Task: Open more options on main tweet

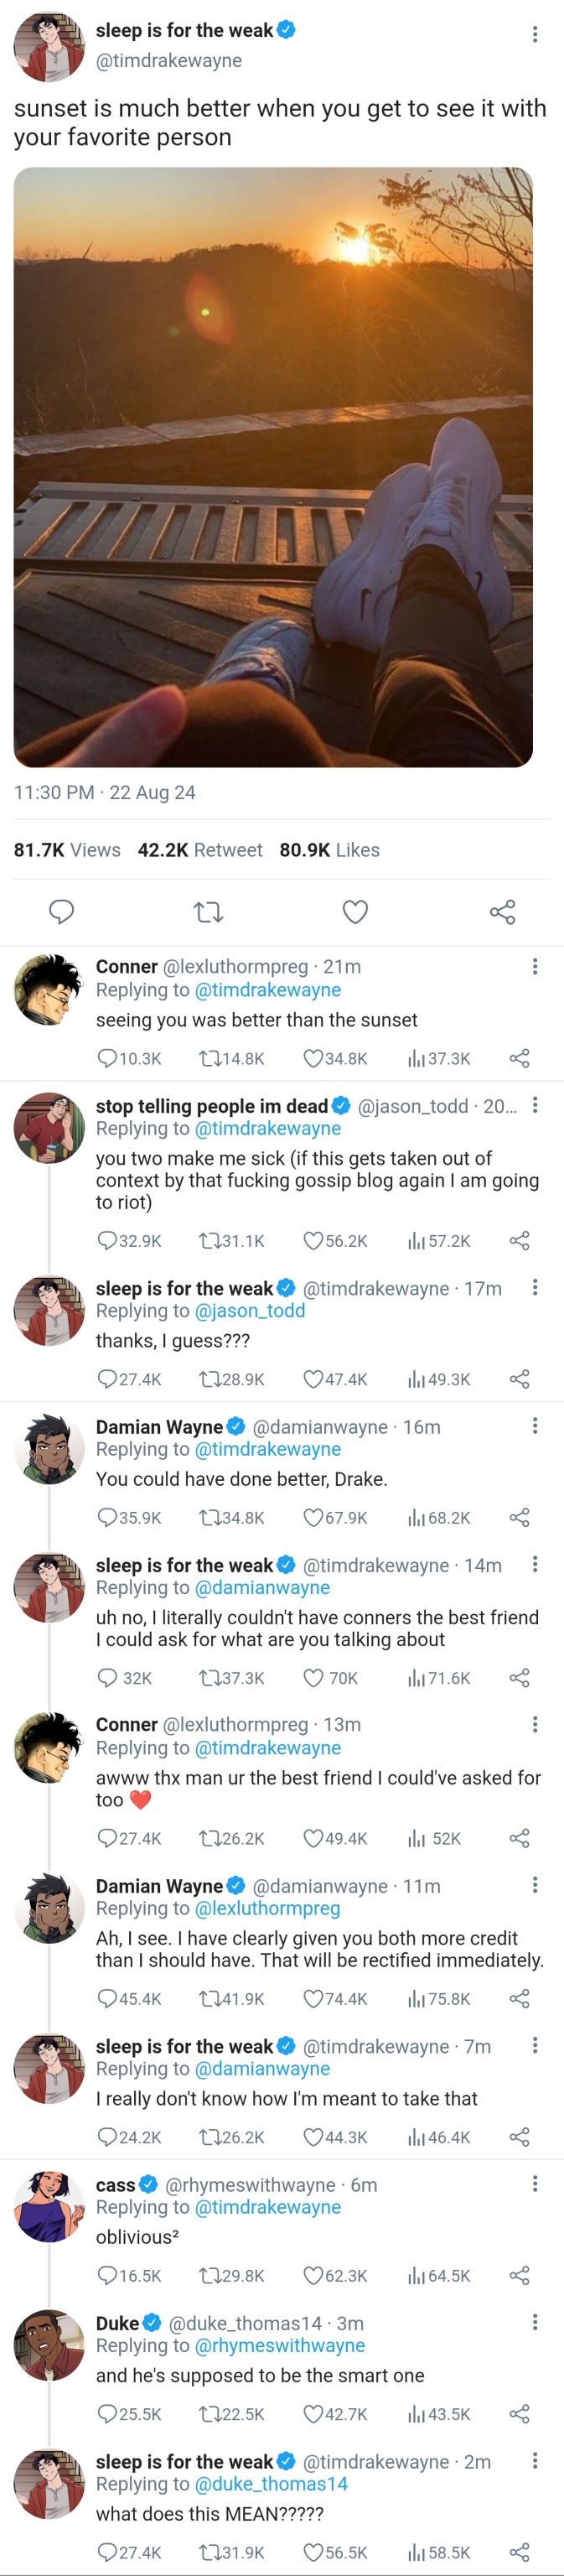Action: (535, 35)
